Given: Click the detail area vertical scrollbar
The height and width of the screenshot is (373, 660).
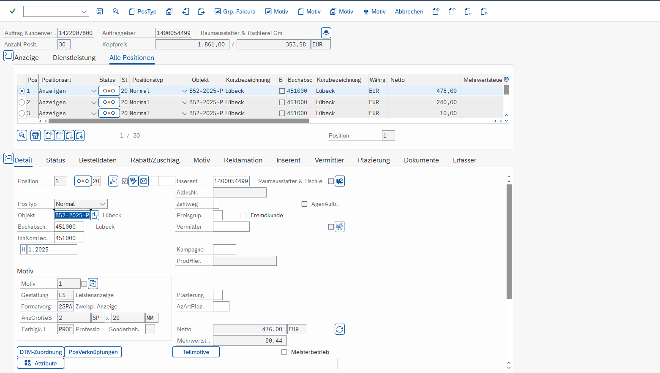Looking at the screenshot, I should [509, 241].
